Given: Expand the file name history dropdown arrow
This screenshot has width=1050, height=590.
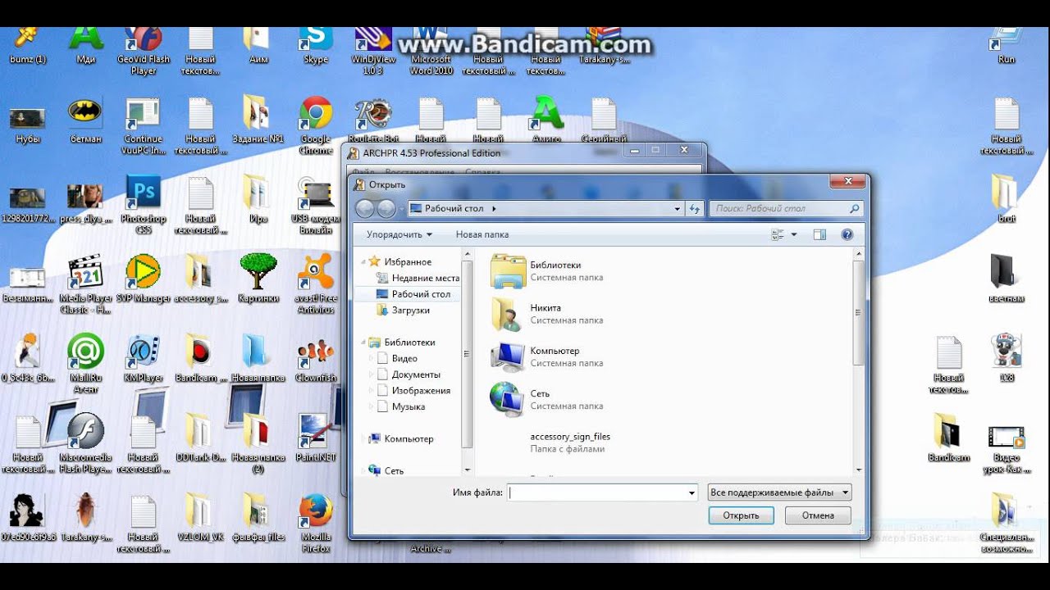Looking at the screenshot, I should coord(692,492).
